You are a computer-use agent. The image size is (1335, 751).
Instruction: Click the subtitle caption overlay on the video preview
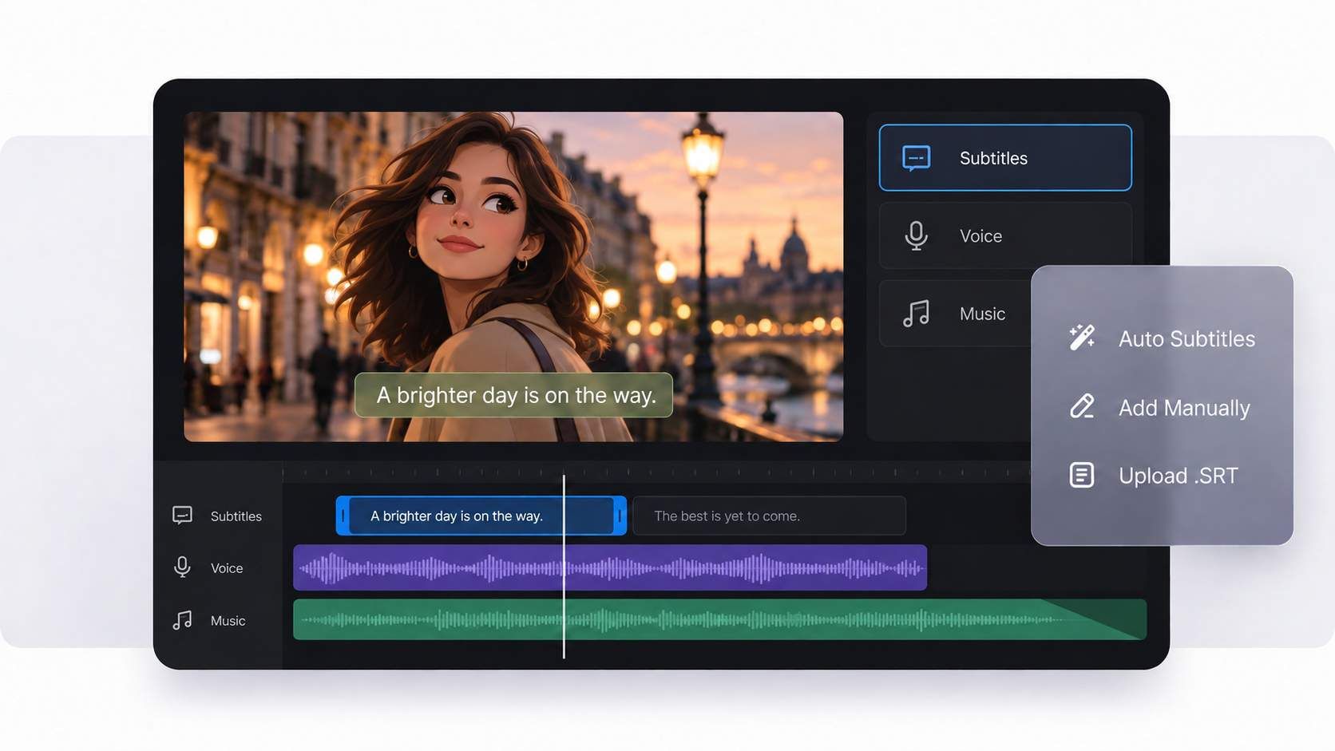[513, 395]
